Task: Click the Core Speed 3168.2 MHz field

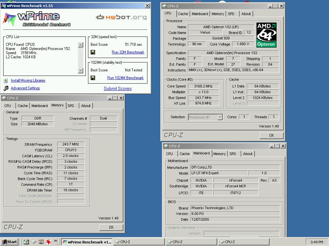Action: point(203,86)
